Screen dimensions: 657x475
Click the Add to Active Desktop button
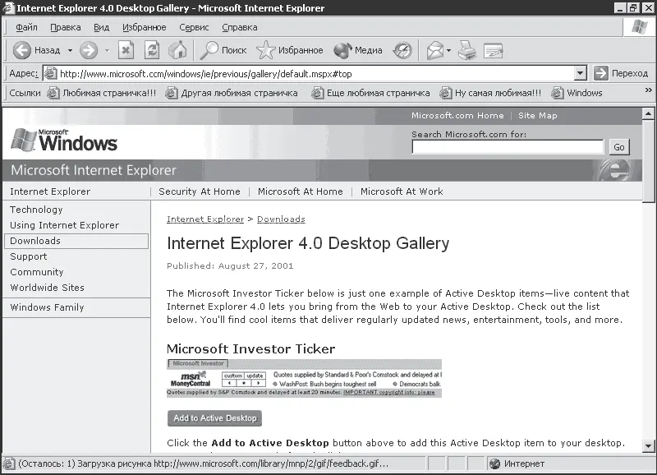214,418
